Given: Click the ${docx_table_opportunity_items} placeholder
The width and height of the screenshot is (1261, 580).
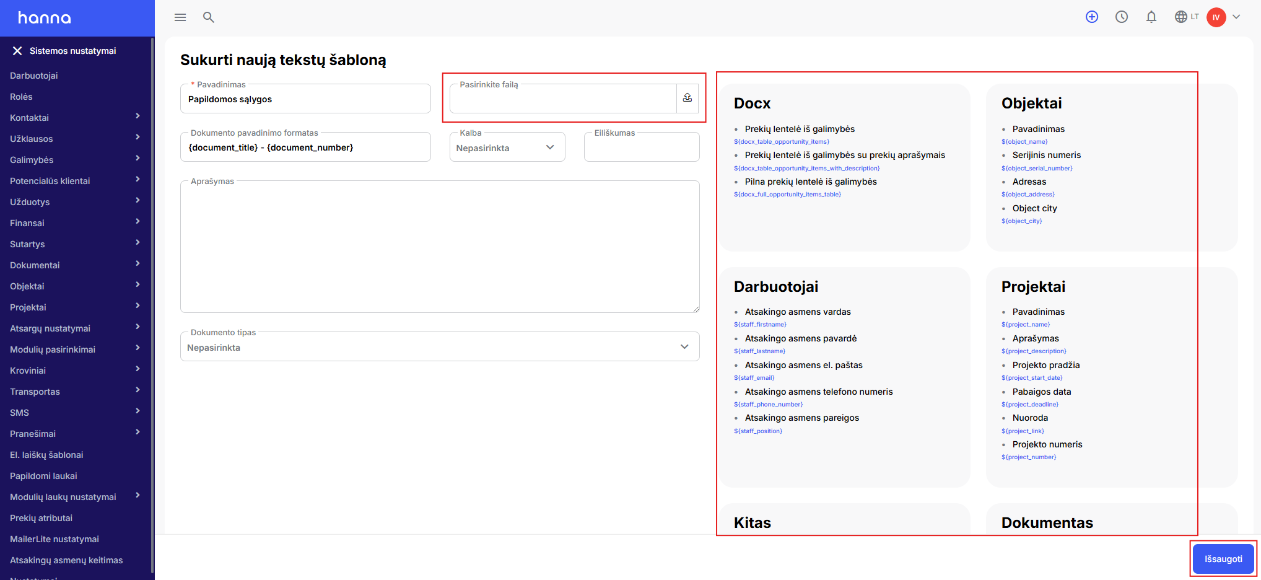Looking at the screenshot, I should point(782,142).
